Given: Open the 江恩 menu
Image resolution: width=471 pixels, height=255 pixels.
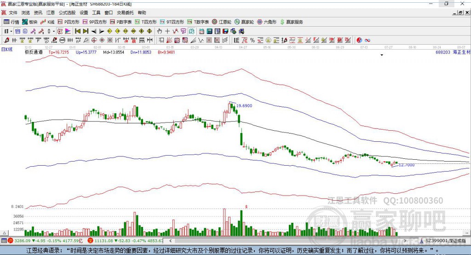Looking at the screenshot, I should (51, 12).
